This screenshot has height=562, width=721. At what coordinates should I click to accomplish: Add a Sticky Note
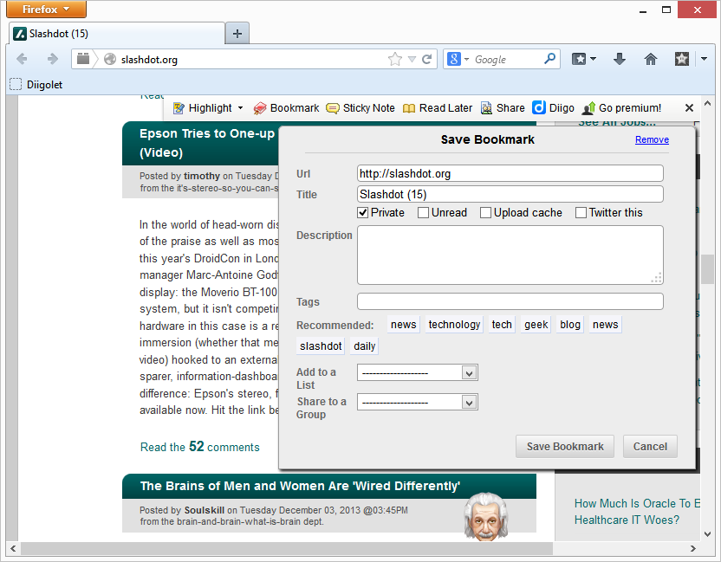click(360, 108)
